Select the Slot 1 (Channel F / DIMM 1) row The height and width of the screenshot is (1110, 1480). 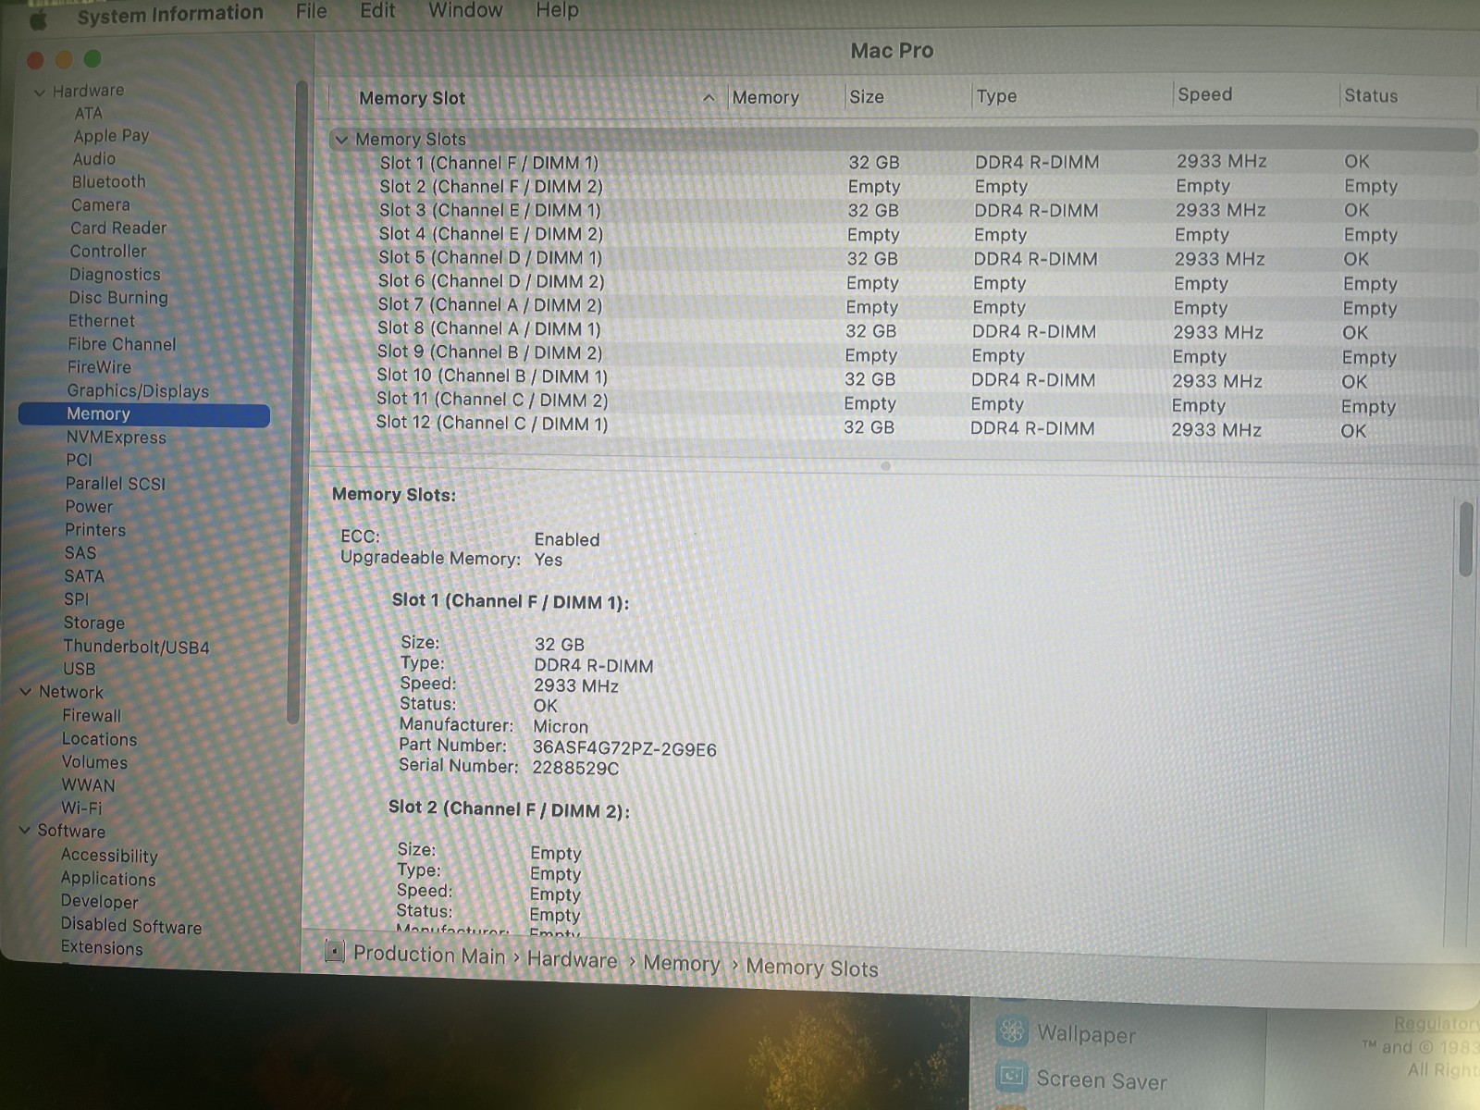point(902,163)
